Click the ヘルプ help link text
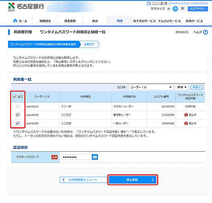212x203 pixels. 198,32
